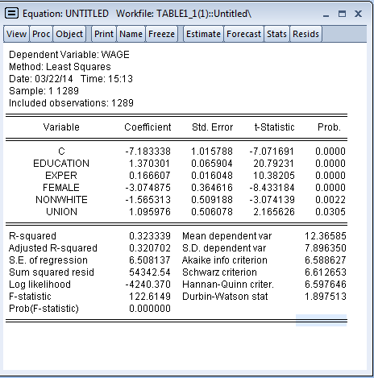The width and height of the screenshot is (374, 378).
Task: Click the Akaike info criterion label
Action: [x=225, y=260]
